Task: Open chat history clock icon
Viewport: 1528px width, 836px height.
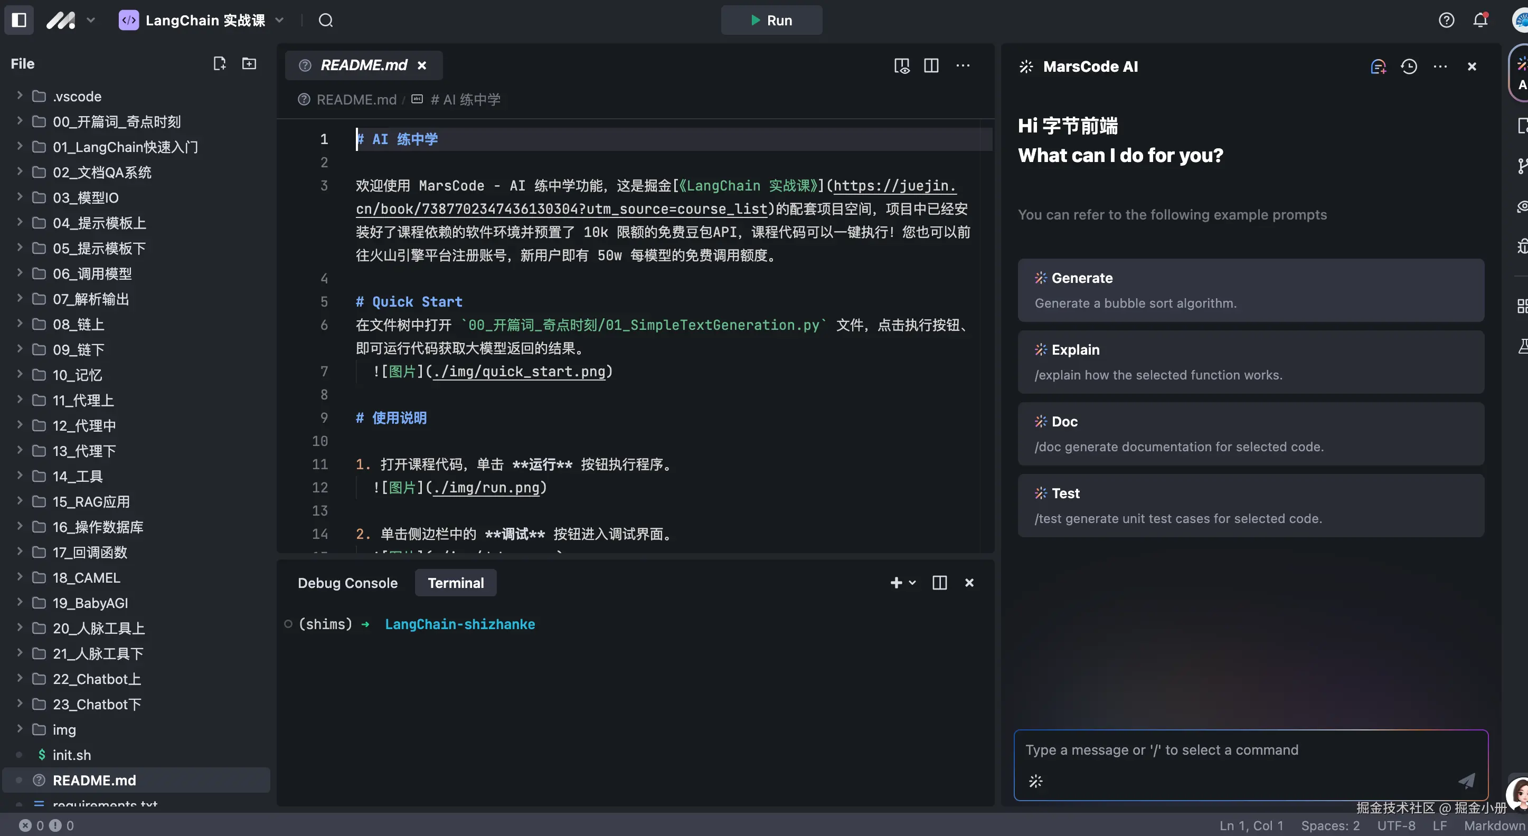Action: [1409, 66]
